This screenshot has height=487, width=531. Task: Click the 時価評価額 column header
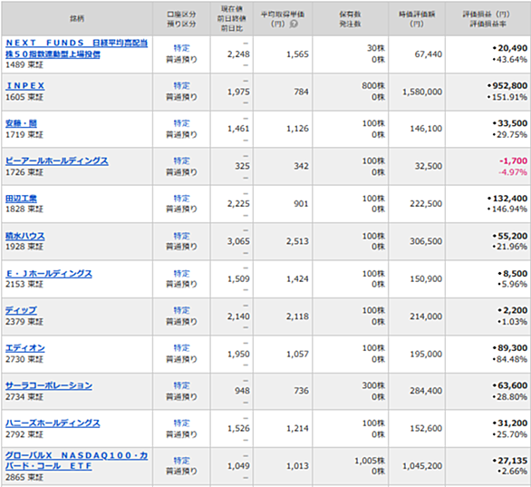pyautogui.click(x=417, y=19)
